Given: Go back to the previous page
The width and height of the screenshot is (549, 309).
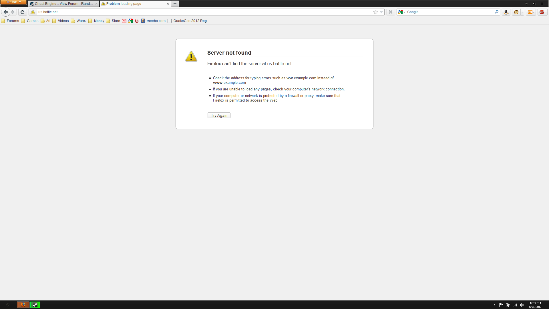Looking at the screenshot, I should coord(5,12).
